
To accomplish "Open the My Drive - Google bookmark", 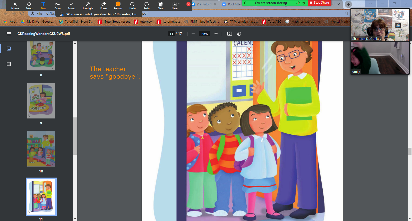I will (x=38, y=22).
